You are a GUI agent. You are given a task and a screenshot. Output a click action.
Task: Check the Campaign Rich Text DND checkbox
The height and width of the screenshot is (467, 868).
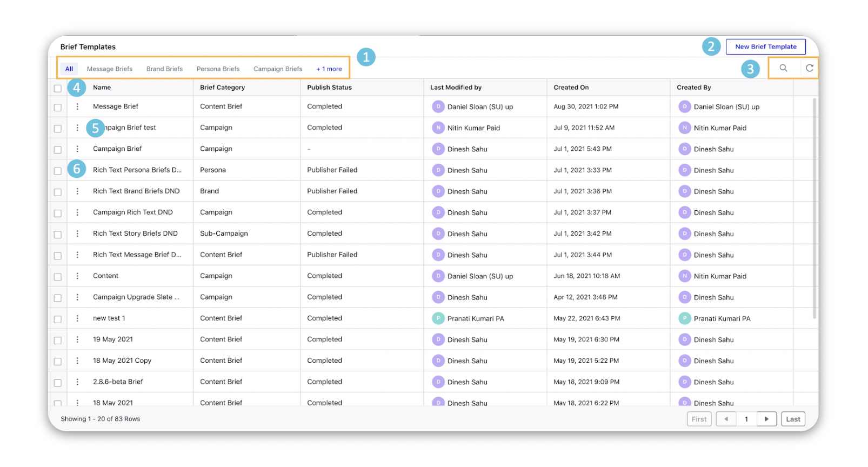(58, 214)
